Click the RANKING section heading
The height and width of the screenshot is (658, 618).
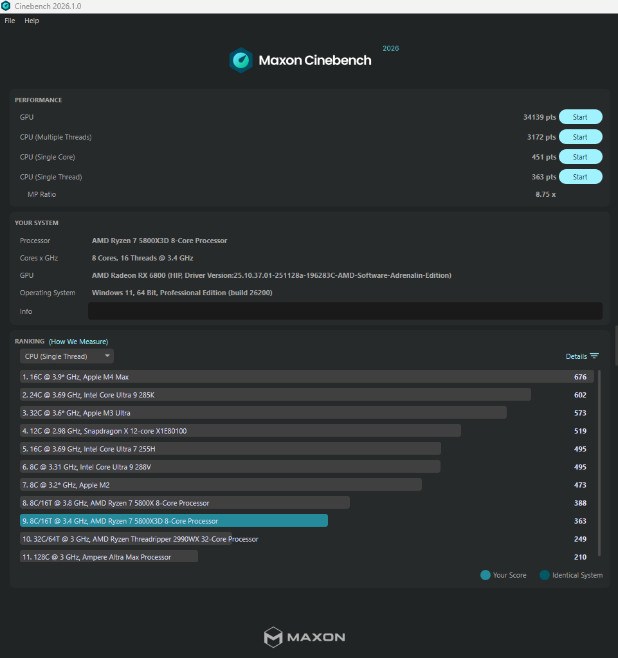pyautogui.click(x=30, y=341)
